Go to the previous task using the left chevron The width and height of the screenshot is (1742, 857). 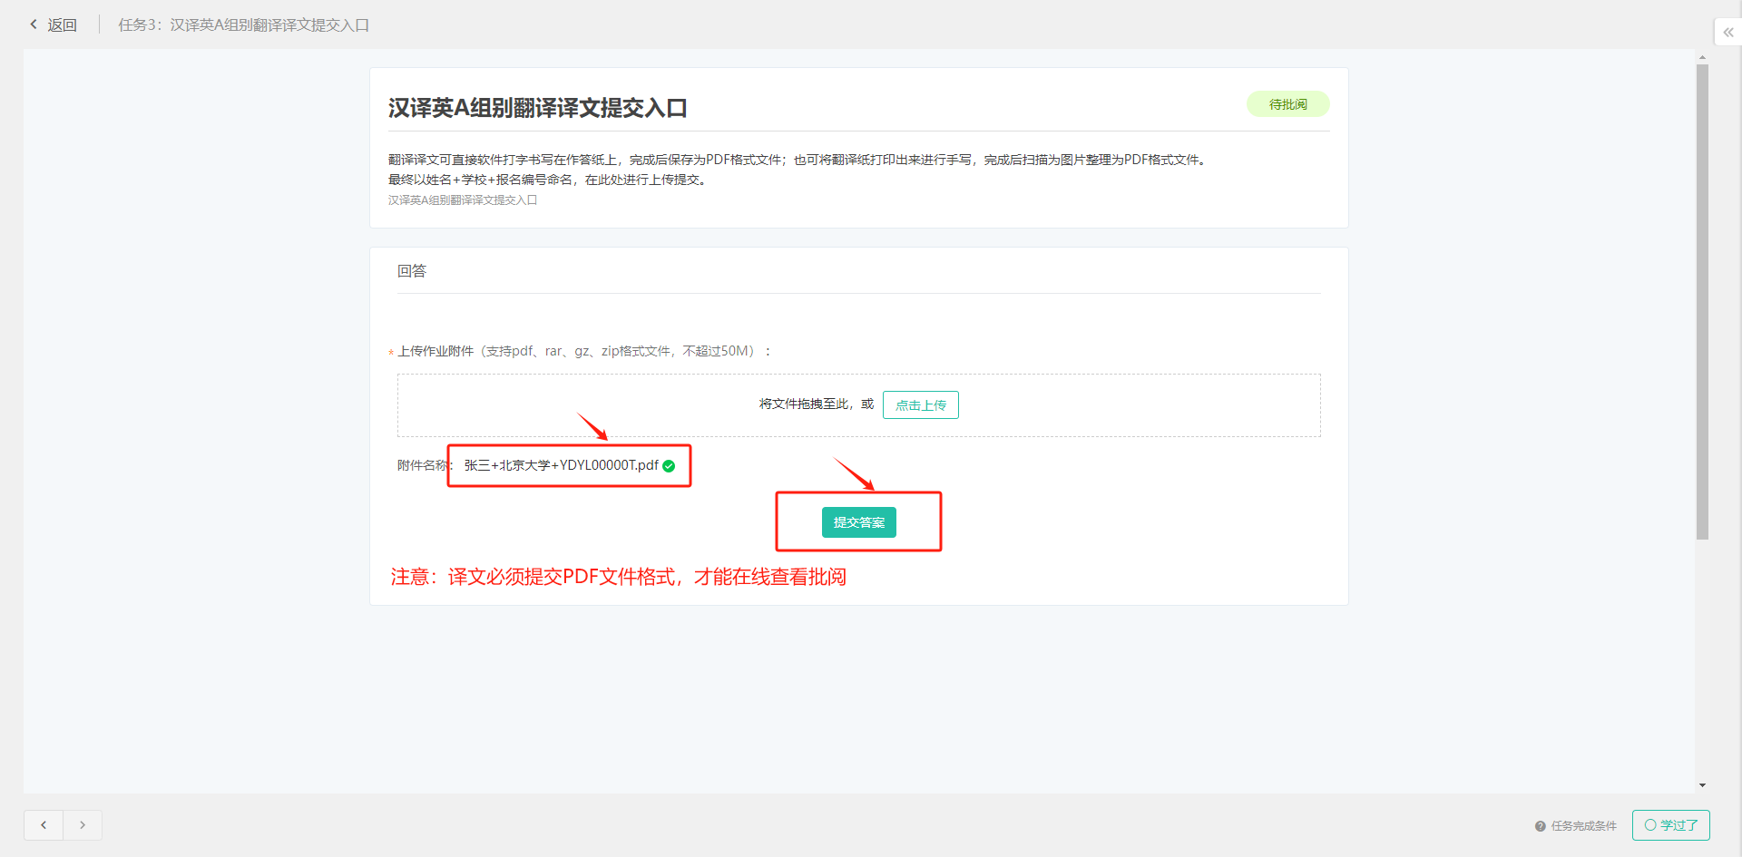tap(44, 825)
